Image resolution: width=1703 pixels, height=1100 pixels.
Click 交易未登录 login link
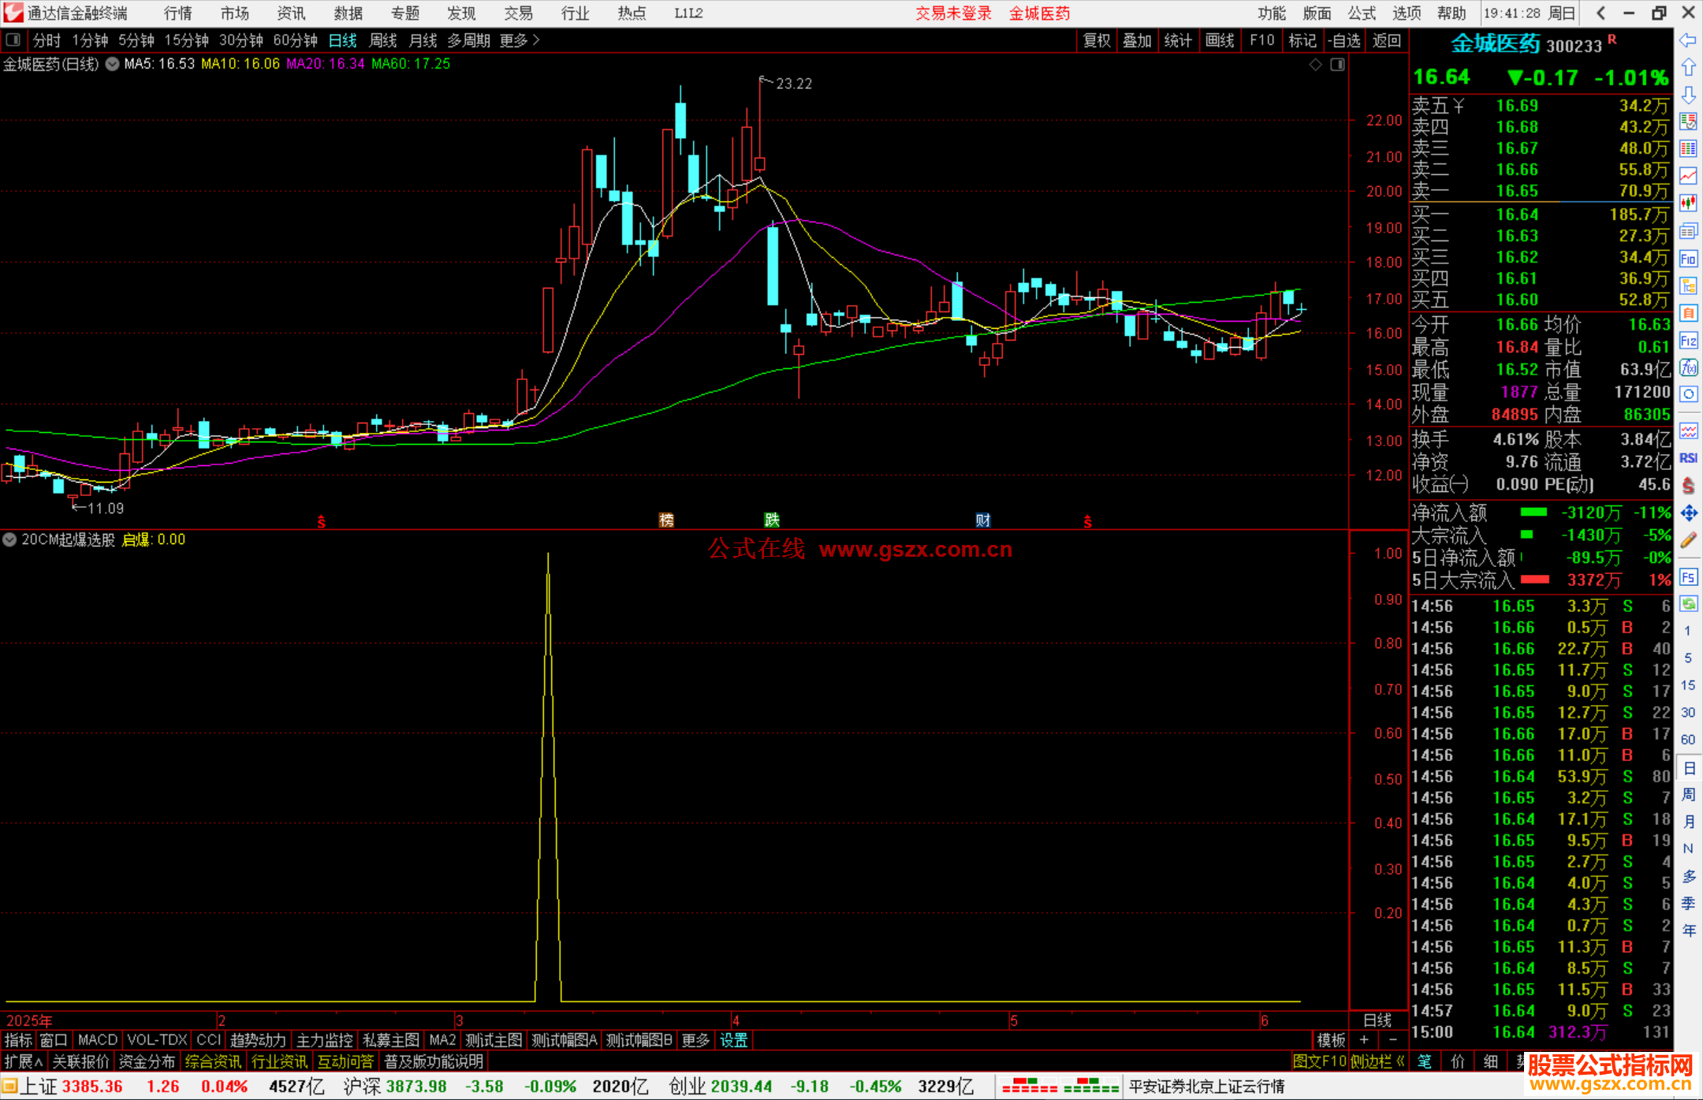[x=954, y=13]
